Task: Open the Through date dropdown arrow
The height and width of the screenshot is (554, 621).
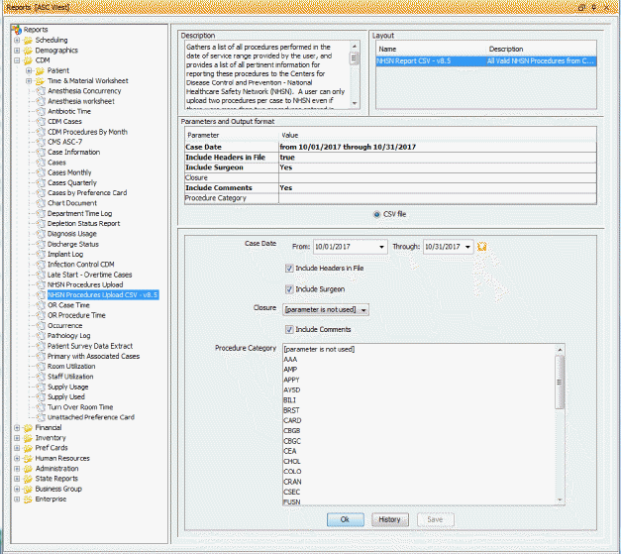Action: coord(467,247)
